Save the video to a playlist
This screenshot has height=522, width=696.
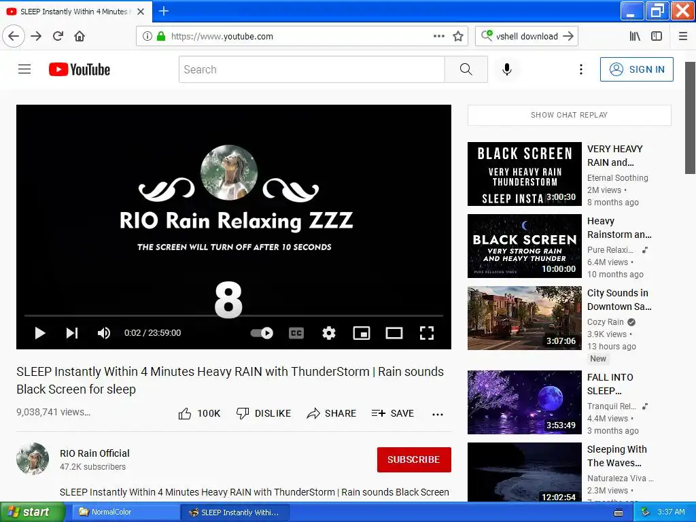click(x=393, y=414)
